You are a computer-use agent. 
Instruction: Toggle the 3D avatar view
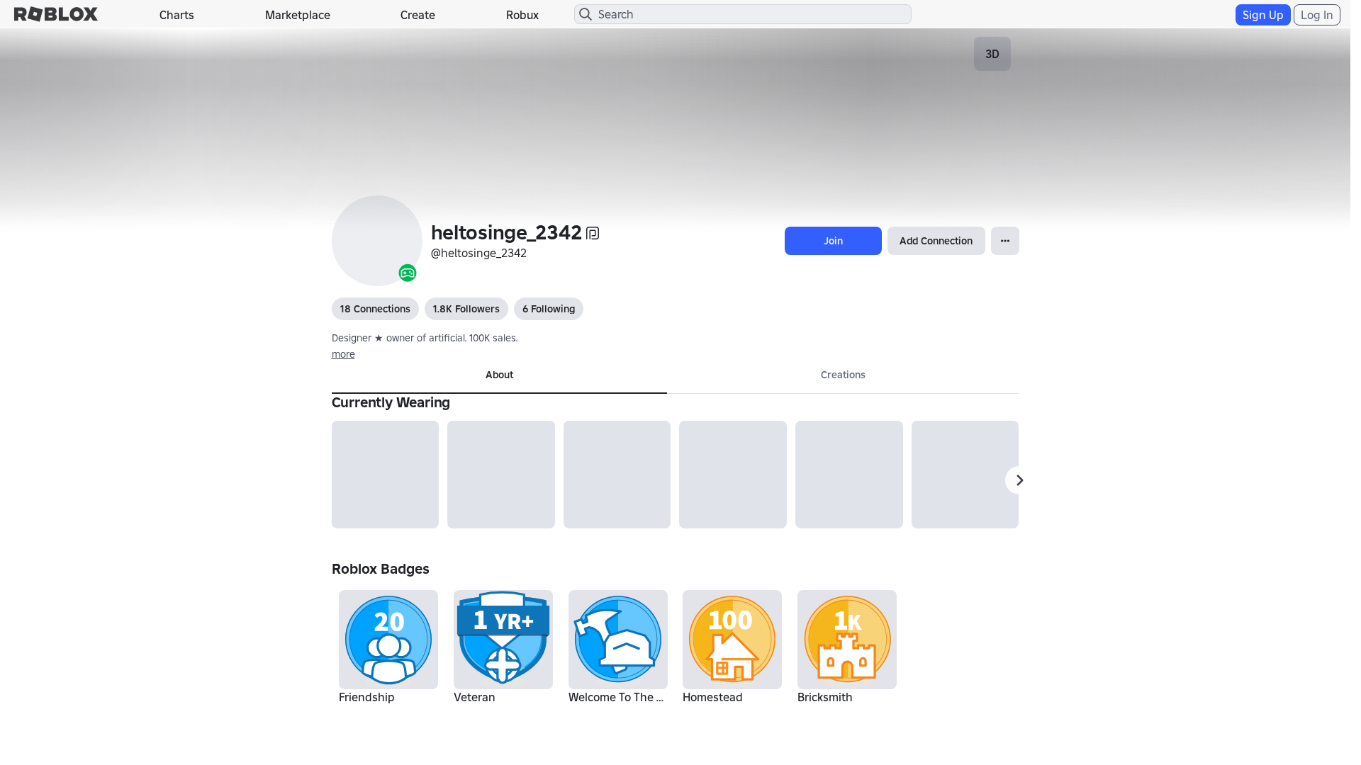tap(992, 54)
